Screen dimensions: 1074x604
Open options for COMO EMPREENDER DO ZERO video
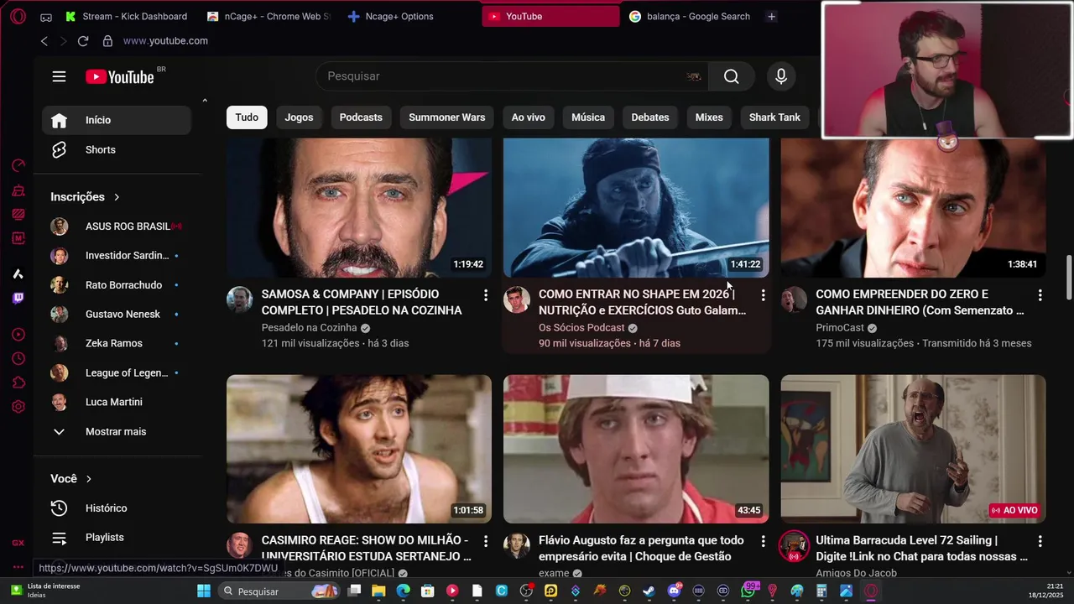pos(1040,295)
